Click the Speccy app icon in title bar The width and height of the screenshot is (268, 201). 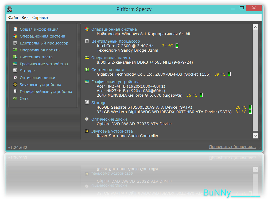10,9
